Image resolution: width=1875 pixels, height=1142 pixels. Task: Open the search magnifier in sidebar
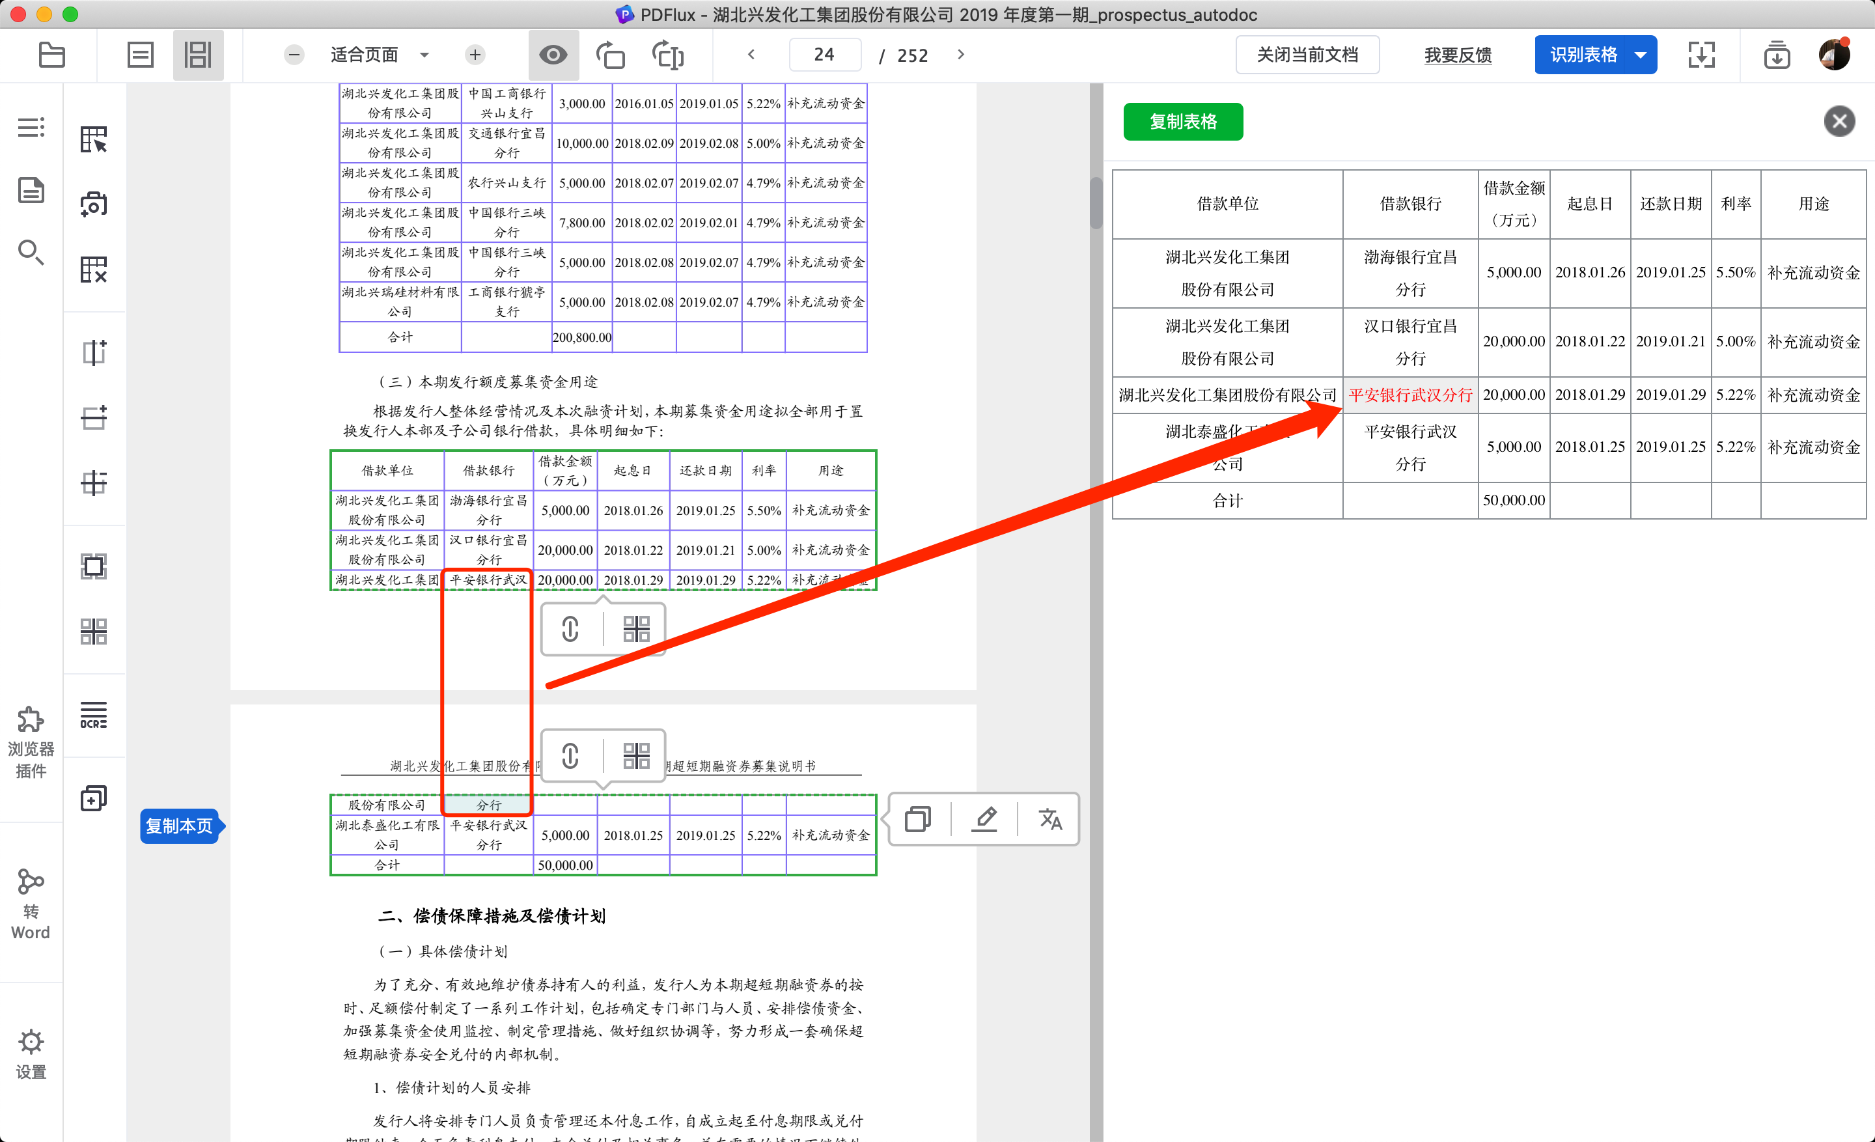(31, 252)
